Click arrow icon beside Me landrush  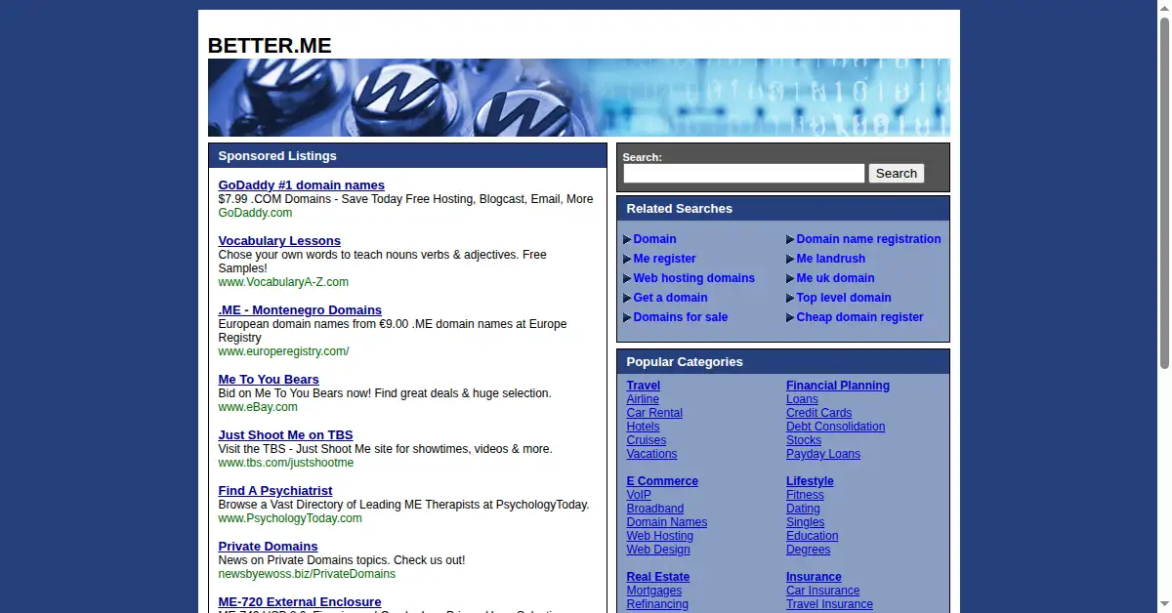(790, 259)
